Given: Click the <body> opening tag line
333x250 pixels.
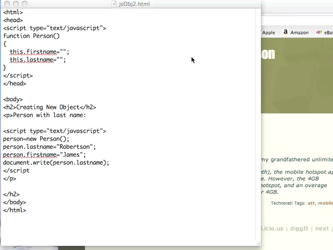Looking at the screenshot, I should click(13, 99).
